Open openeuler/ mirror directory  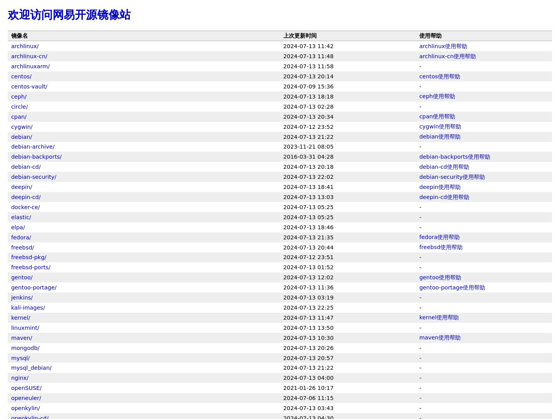pyautogui.click(x=26, y=398)
